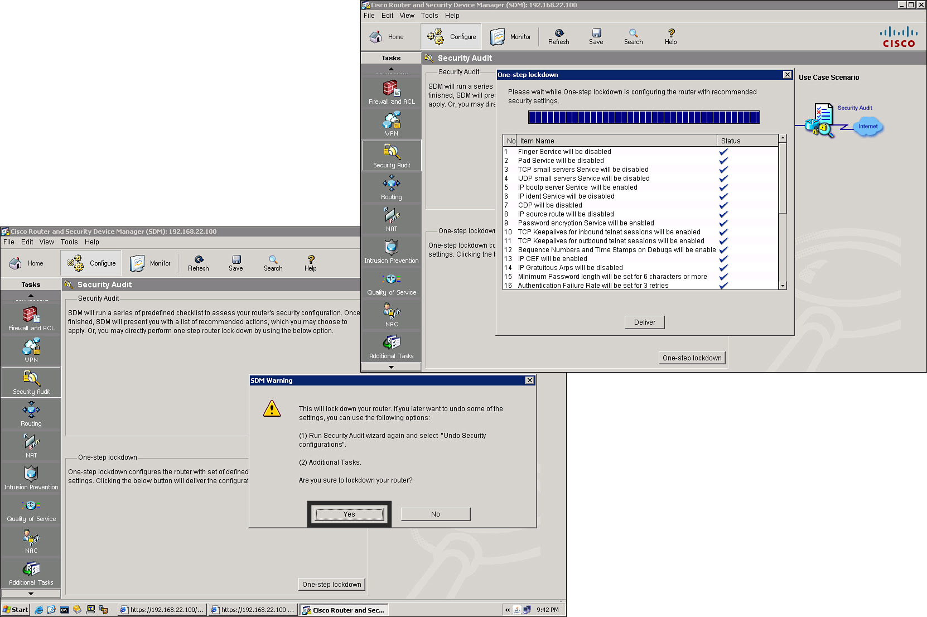Select row 'CDP will be disabled'
The width and height of the screenshot is (927, 617).
pyautogui.click(x=640, y=205)
